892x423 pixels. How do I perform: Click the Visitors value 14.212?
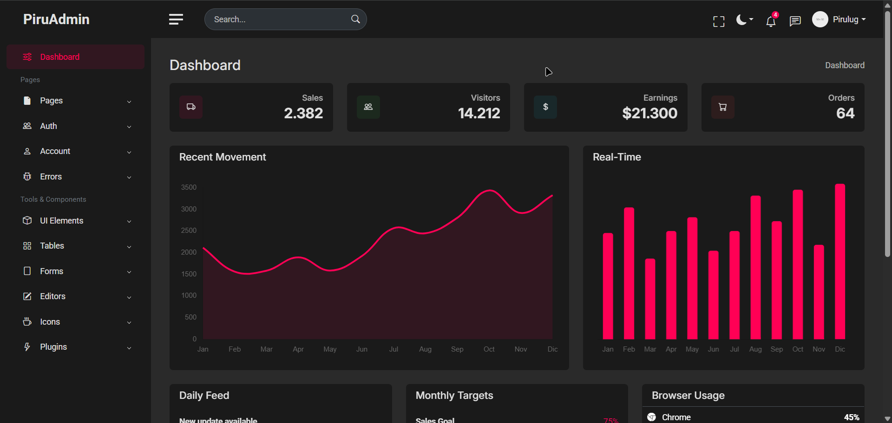click(x=479, y=113)
